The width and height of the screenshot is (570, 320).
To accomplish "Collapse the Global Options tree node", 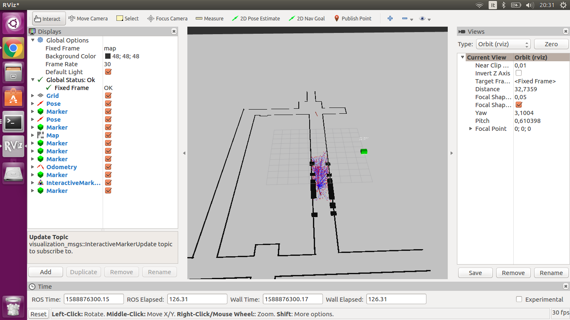I will (x=33, y=40).
